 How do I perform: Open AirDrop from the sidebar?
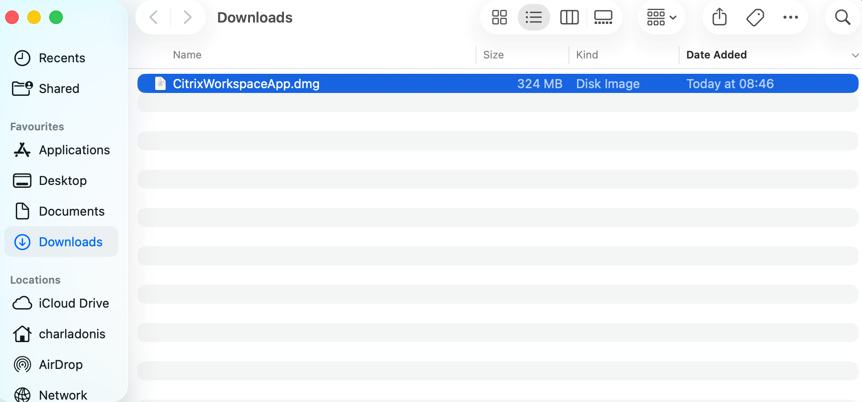[60, 365]
